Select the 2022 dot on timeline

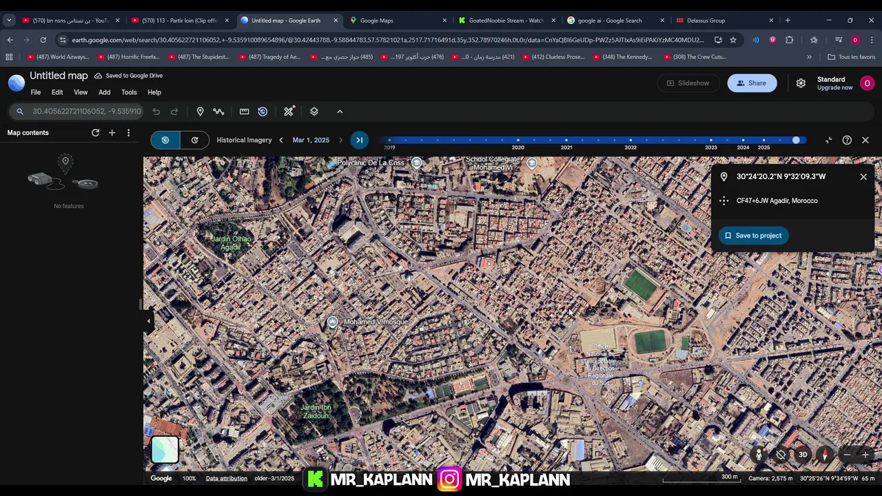(x=630, y=140)
